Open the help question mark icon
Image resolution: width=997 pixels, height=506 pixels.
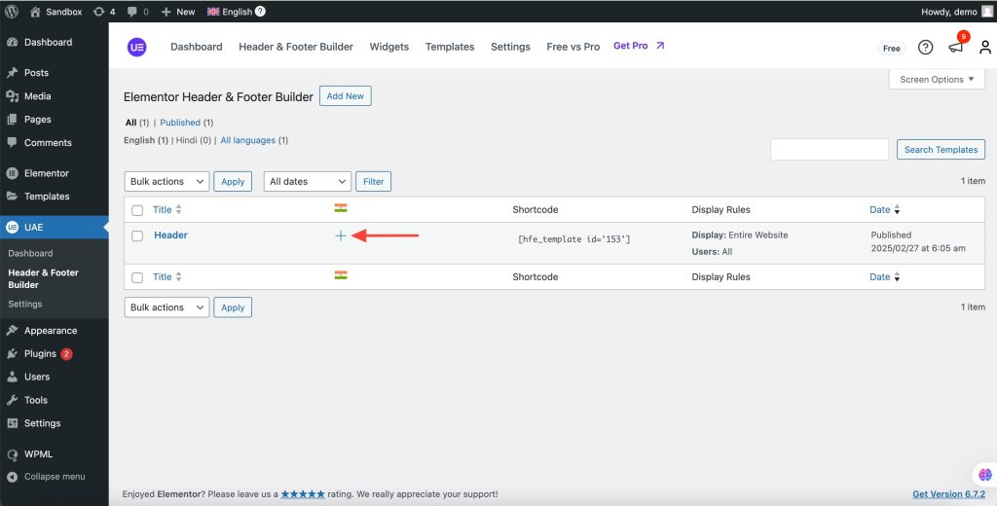pyautogui.click(x=925, y=47)
